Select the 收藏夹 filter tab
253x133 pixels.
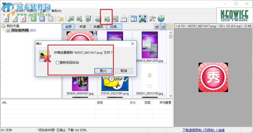98,27
